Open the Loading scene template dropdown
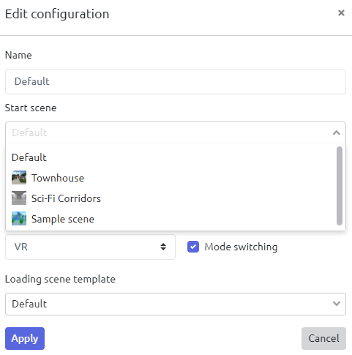Screen dimensions: 352x355 click(x=176, y=304)
